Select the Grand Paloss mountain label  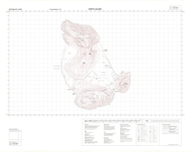click(82, 38)
